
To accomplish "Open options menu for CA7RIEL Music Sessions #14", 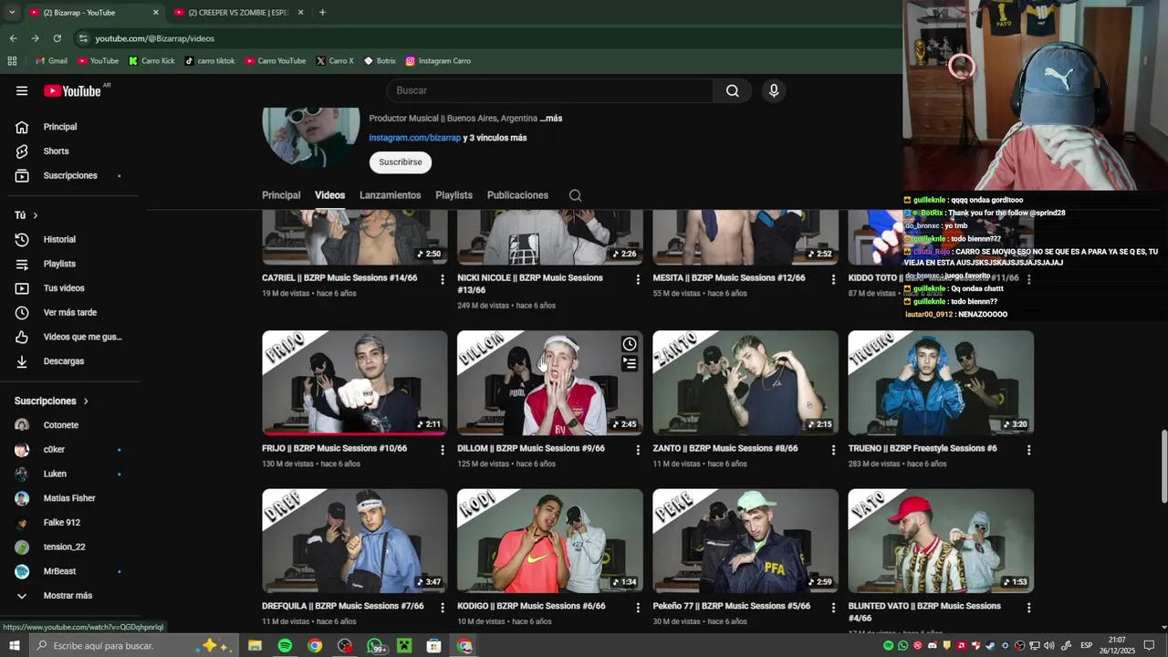I will click(x=443, y=279).
